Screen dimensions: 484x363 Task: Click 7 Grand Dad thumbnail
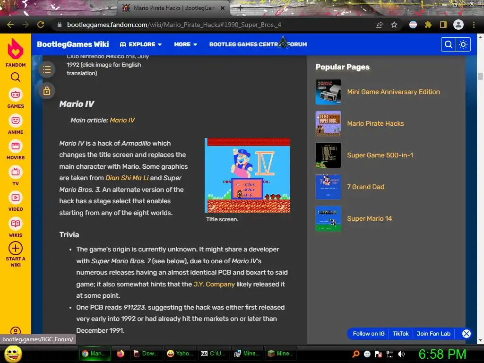(328, 187)
